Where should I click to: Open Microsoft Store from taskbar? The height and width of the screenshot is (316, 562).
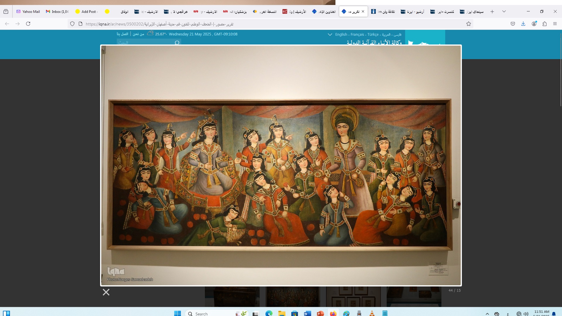(x=294, y=313)
